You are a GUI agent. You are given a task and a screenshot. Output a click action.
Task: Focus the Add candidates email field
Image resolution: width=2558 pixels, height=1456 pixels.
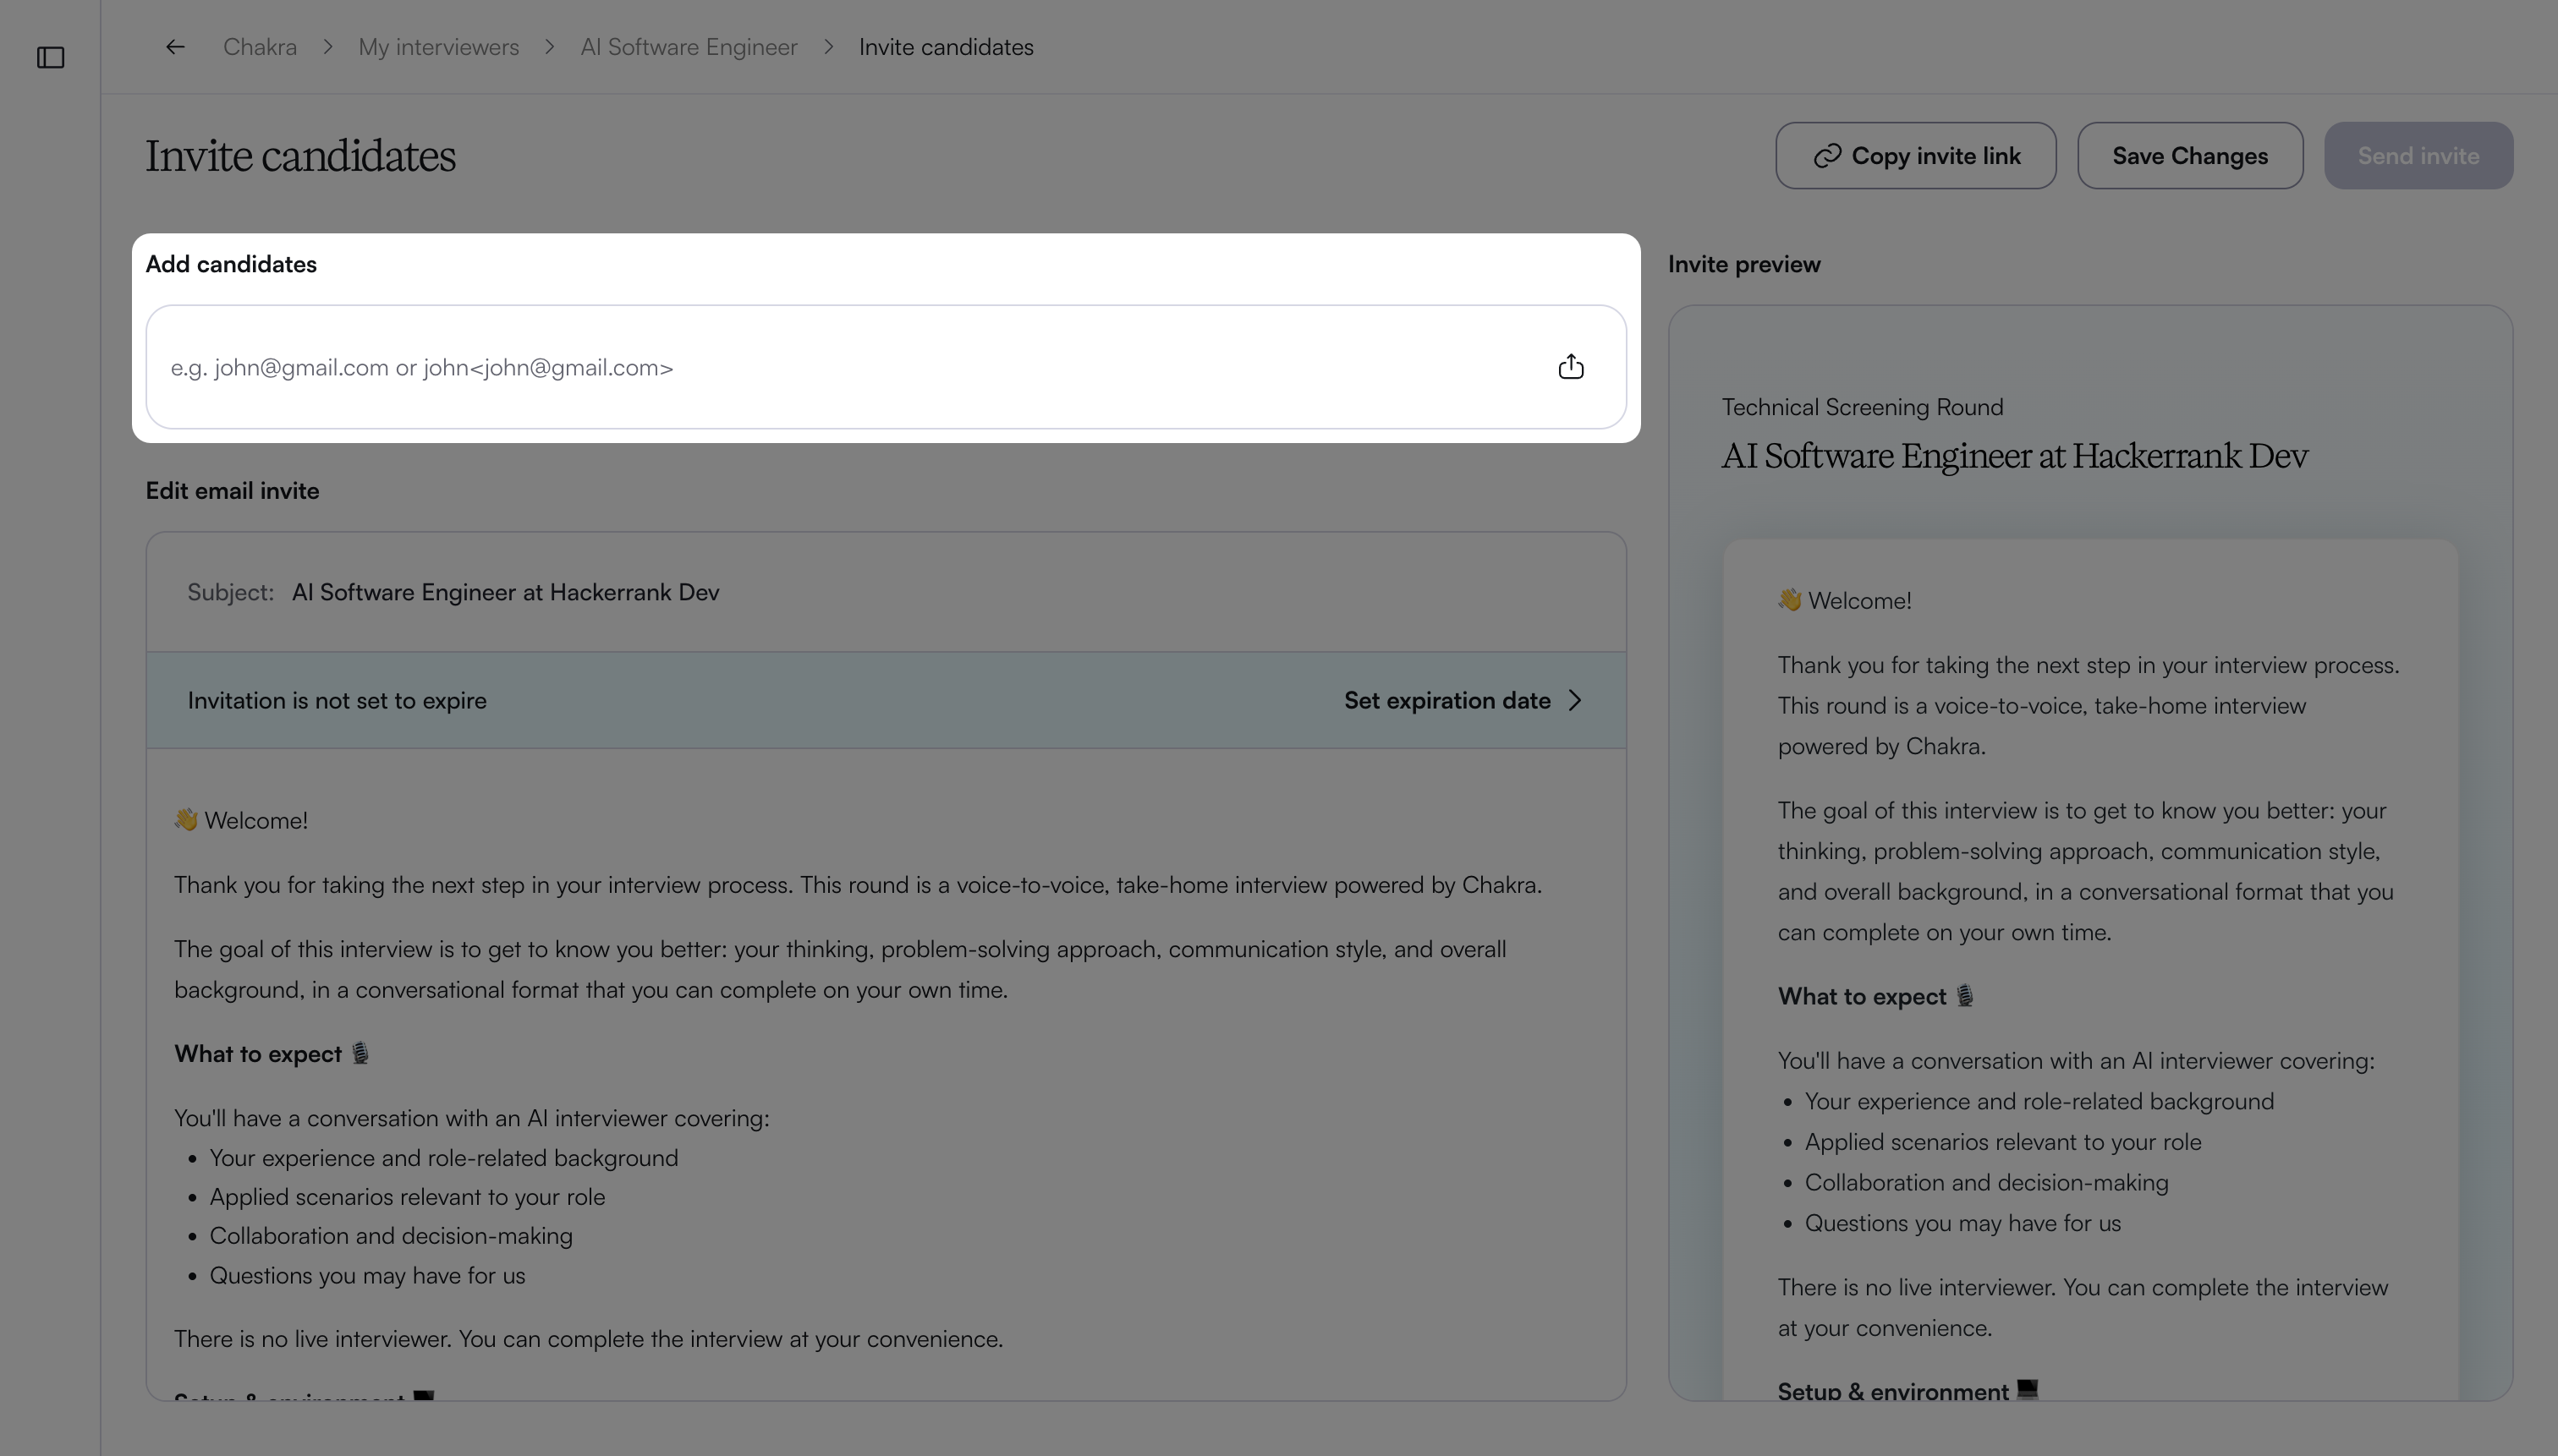point(850,367)
